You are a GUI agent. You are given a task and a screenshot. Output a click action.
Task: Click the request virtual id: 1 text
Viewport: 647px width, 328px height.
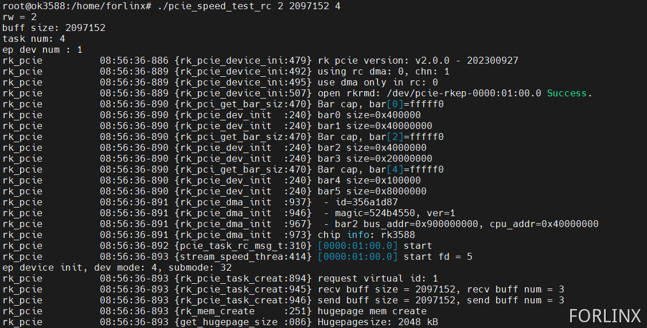[378, 279]
